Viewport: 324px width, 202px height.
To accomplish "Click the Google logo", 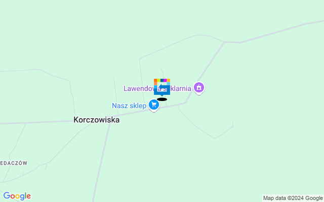I will [17, 196].
